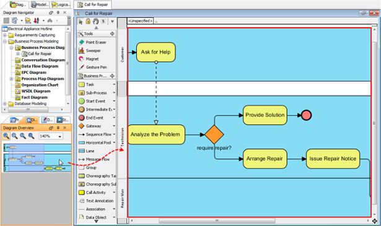This screenshot has height=226, width=381.
Task: Pick the Lane shape in palette
Action: 87,150
